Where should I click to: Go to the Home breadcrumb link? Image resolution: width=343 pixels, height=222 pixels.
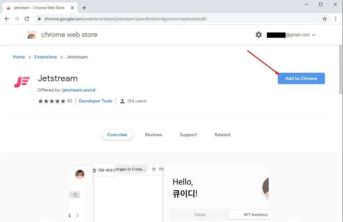point(19,57)
